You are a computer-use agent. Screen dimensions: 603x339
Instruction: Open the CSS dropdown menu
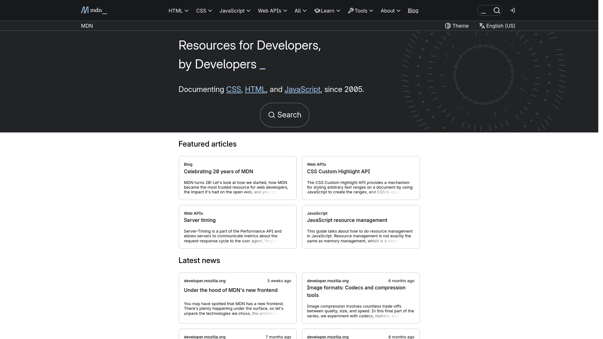click(x=204, y=11)
